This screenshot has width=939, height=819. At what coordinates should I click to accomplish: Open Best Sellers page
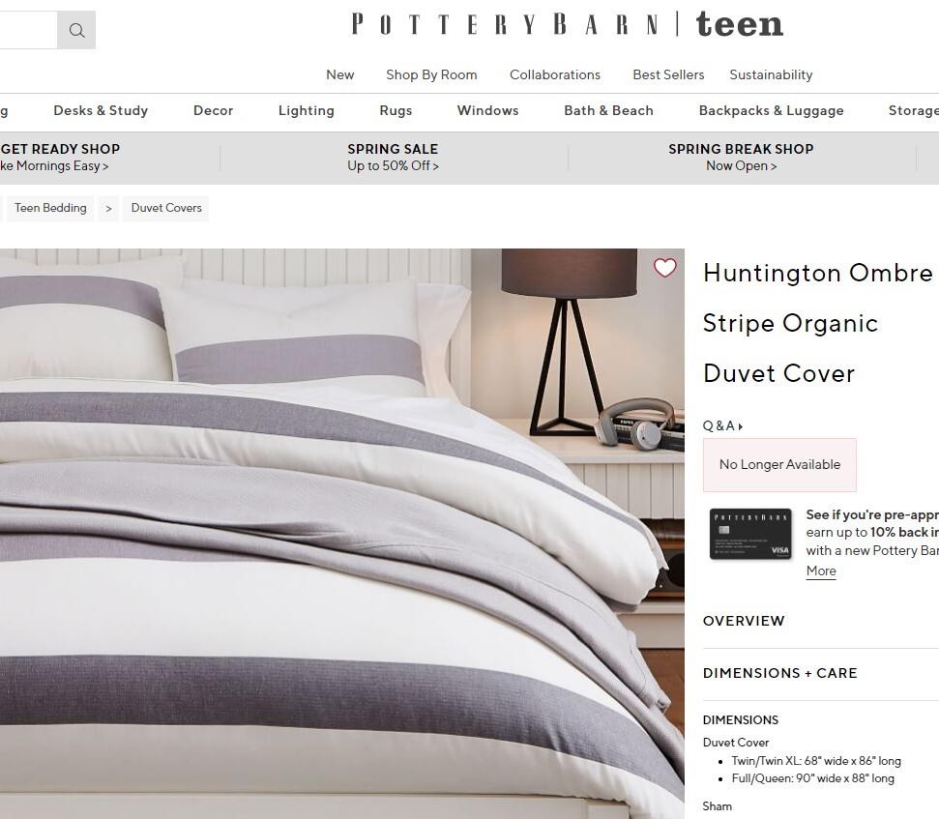668,74
